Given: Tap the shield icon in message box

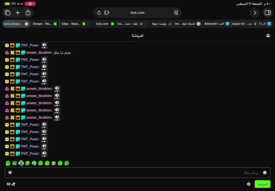Looking at the screenshot, I should tap(10, 173).
